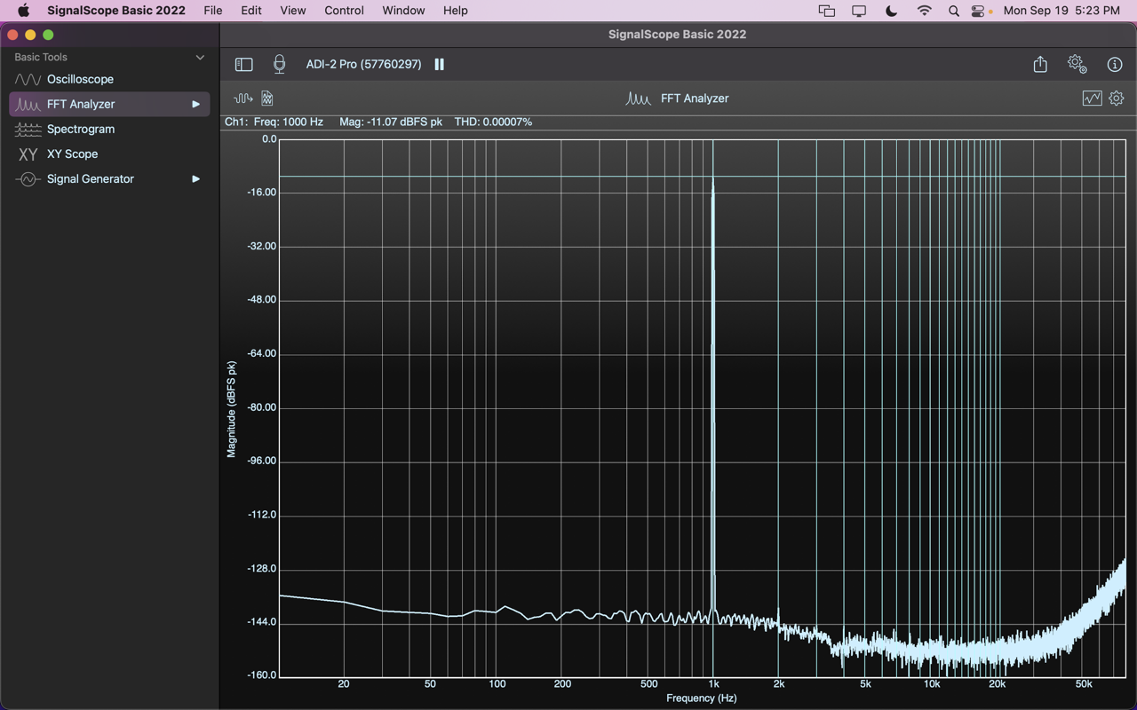1137x710 pixels.
Task: Click the data capture icon next to waveform icon
Action: pos(267,99)
